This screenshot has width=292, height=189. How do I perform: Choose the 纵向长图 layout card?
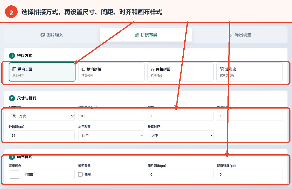pyautogui.click(x=42, y=72)
